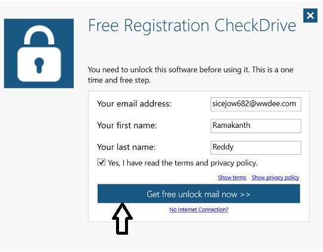Open the Show terms link
The width and height of the screenshot is (323, 252).
(232, 177)
